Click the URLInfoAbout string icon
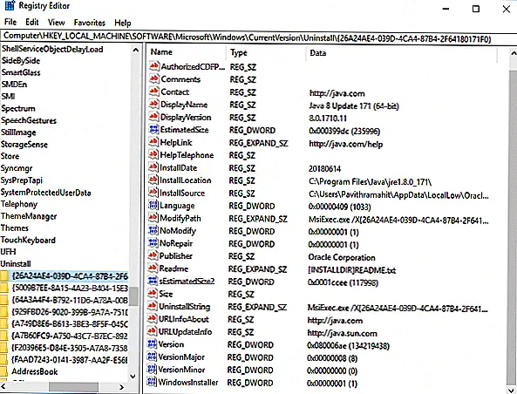 coord(152,319)
